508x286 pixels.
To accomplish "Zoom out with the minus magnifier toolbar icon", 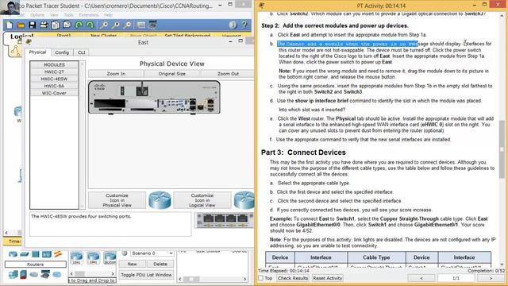I will 127,25.
